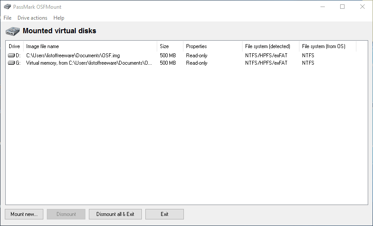The width and height of the screenshot is (373, 226).
Task: Click the Mount new... button
Action: tap(24, 214)
